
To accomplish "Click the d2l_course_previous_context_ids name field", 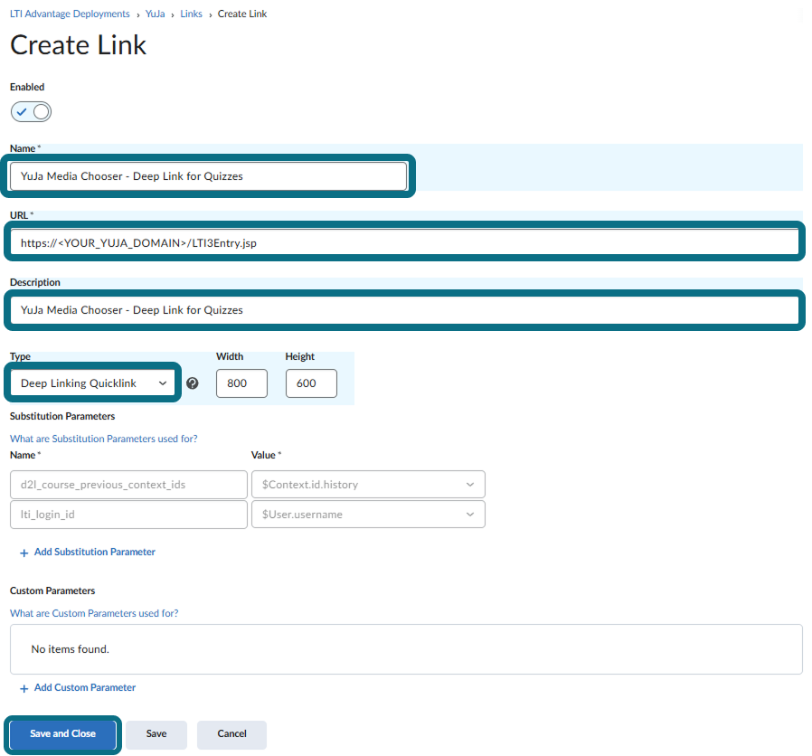I will point(128,485).
